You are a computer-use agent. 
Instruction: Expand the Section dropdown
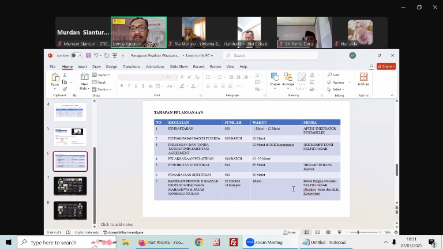click(103, 89)
